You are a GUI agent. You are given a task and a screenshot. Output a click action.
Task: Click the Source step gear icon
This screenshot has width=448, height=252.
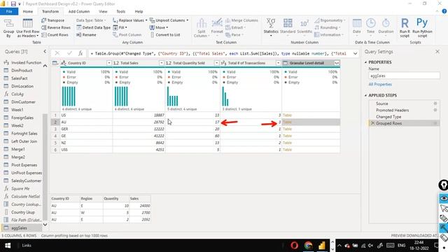(x=435, y=104)
